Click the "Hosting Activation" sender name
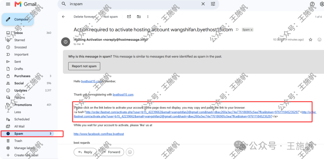 pyautogui.click(x=88, y=40)
